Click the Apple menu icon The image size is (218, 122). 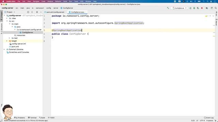pyautogui.click(x=3, y=1)
